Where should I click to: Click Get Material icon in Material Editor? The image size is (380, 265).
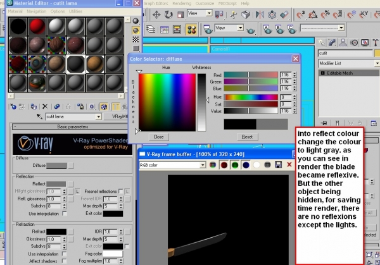(x=13, y=106)
